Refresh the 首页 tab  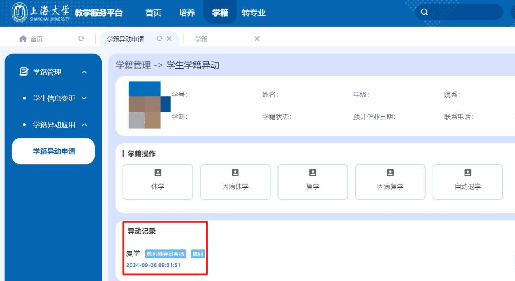(x=81, y=39)
